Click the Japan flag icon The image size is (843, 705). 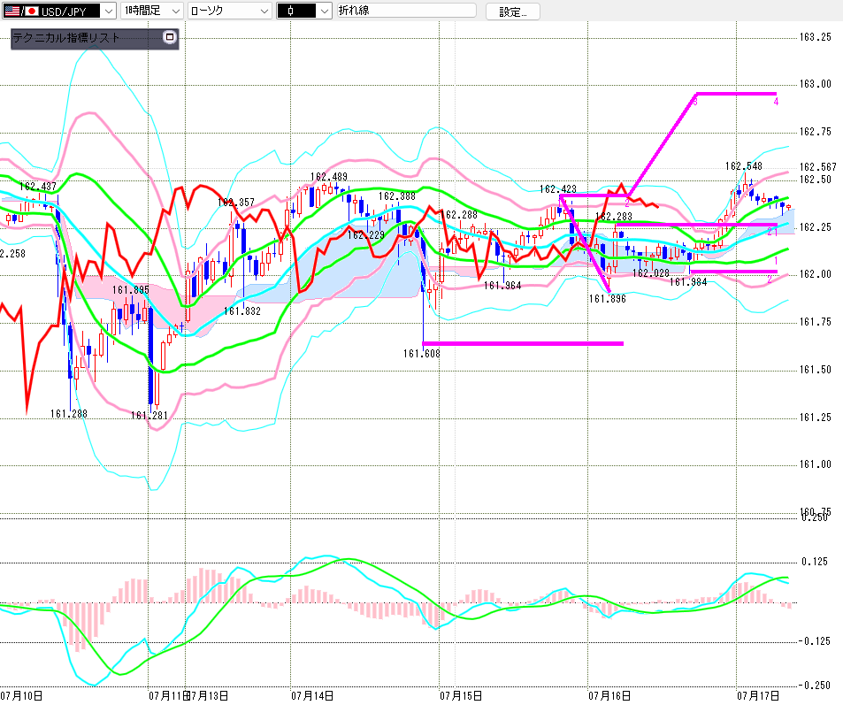(x=31, y=11)
